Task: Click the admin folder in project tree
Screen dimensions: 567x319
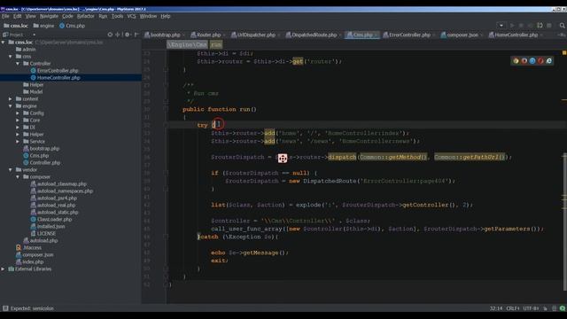Action: (x=28, y=50)
